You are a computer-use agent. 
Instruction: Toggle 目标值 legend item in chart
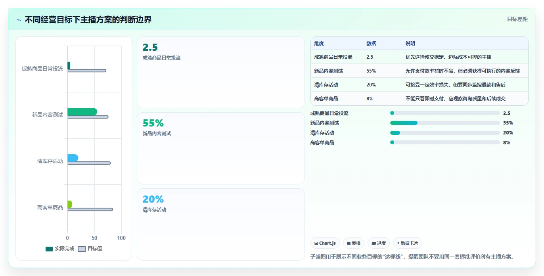pos(90,249)
